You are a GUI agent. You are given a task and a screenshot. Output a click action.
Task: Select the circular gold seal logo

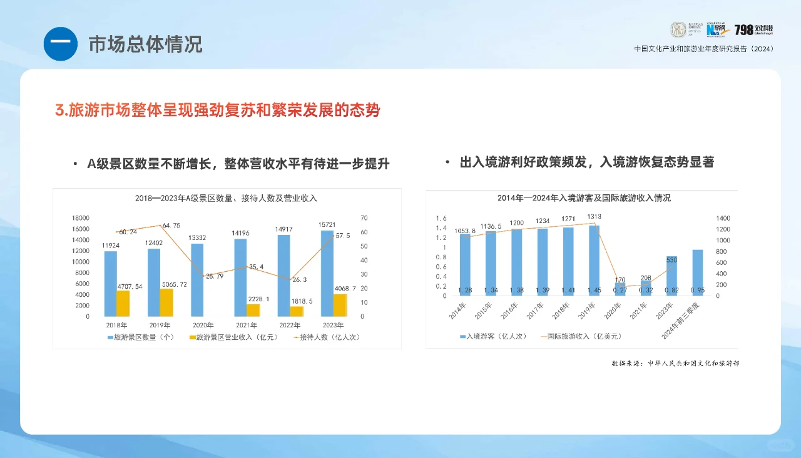point(678,29)
